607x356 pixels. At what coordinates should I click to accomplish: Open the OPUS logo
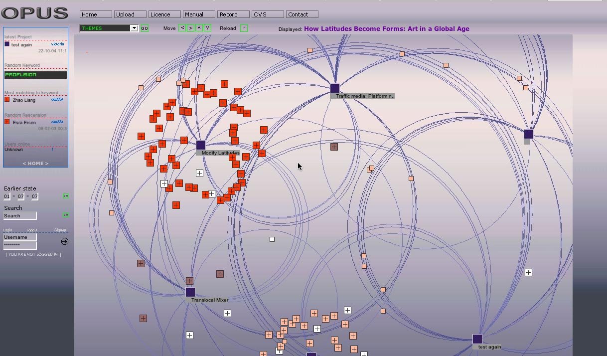click(x=34, y=13)
